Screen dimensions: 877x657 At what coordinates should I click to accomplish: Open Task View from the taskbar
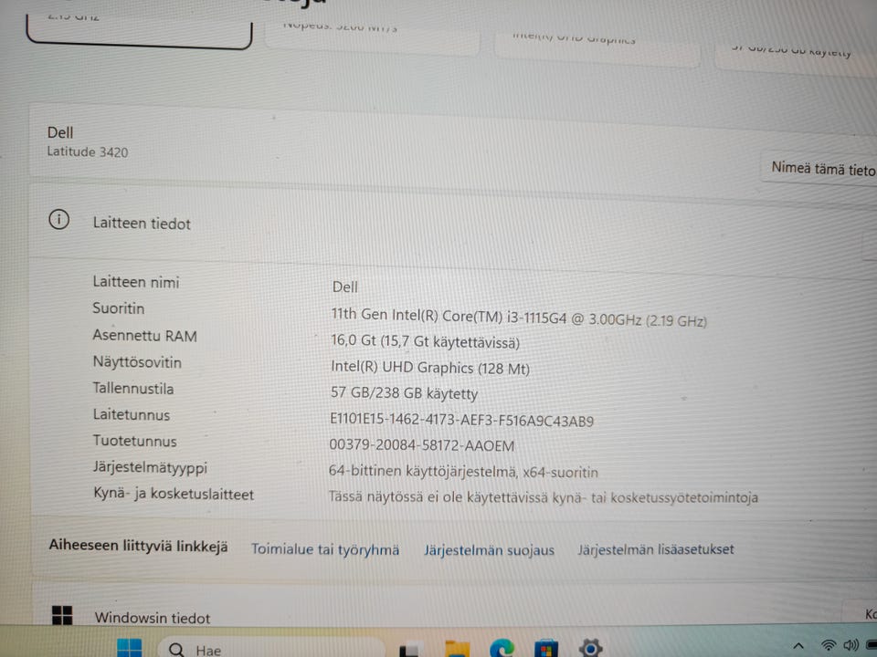pos(409,651)
